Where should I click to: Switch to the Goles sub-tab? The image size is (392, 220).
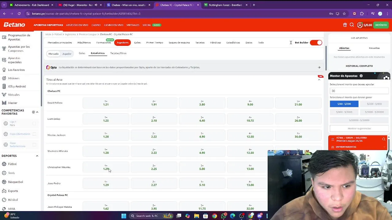[82, 53]
